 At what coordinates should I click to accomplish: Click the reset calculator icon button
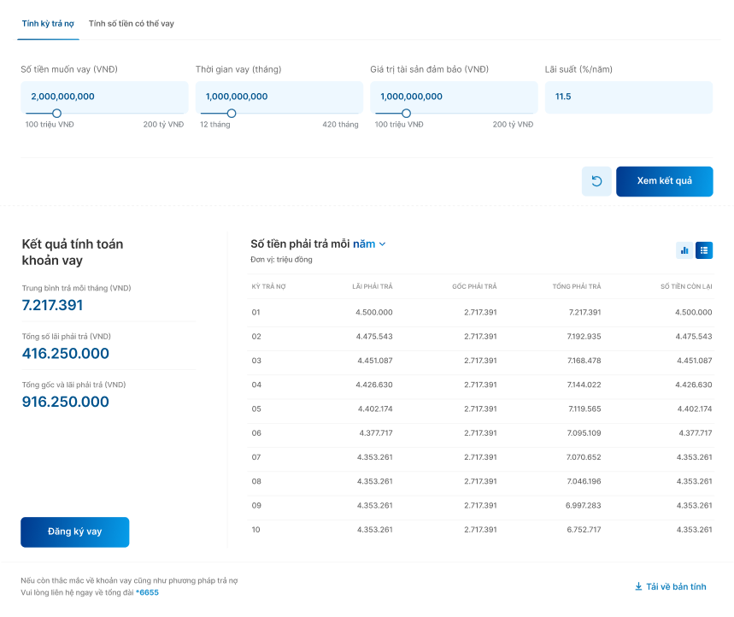tap(596, 181)
